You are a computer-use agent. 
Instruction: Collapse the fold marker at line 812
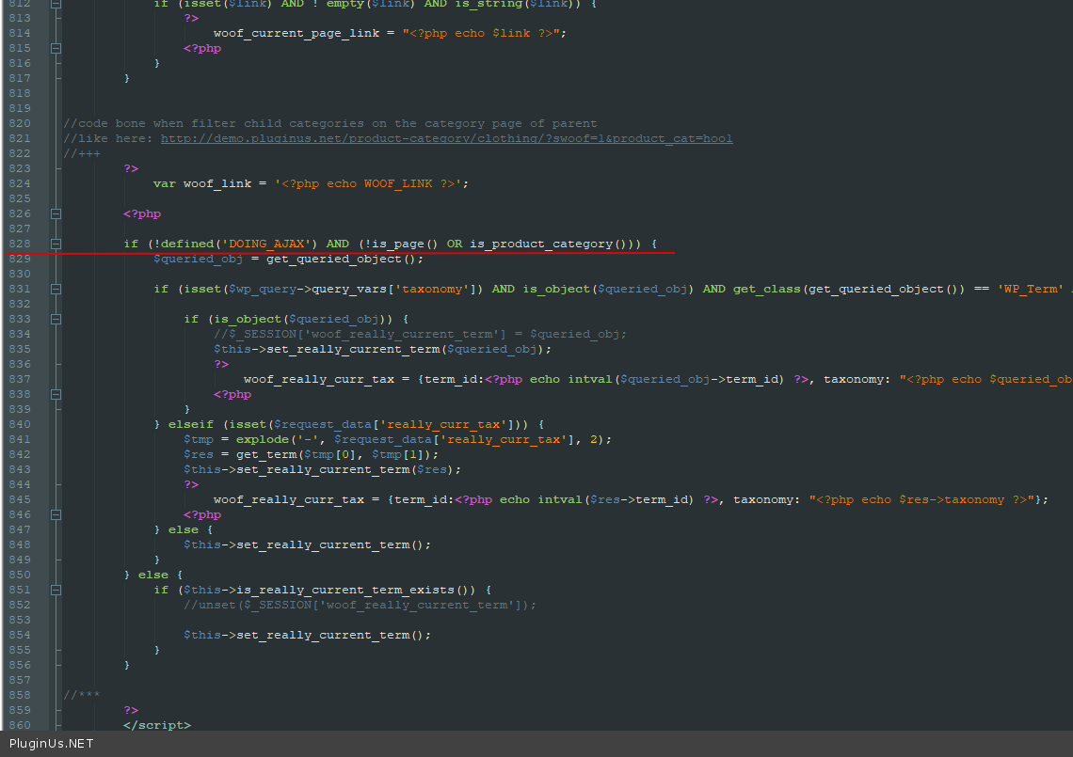pos(56,4)
